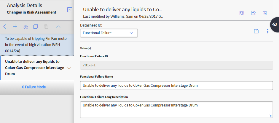Click the paste icon in left toolbar

coord(46,27)
